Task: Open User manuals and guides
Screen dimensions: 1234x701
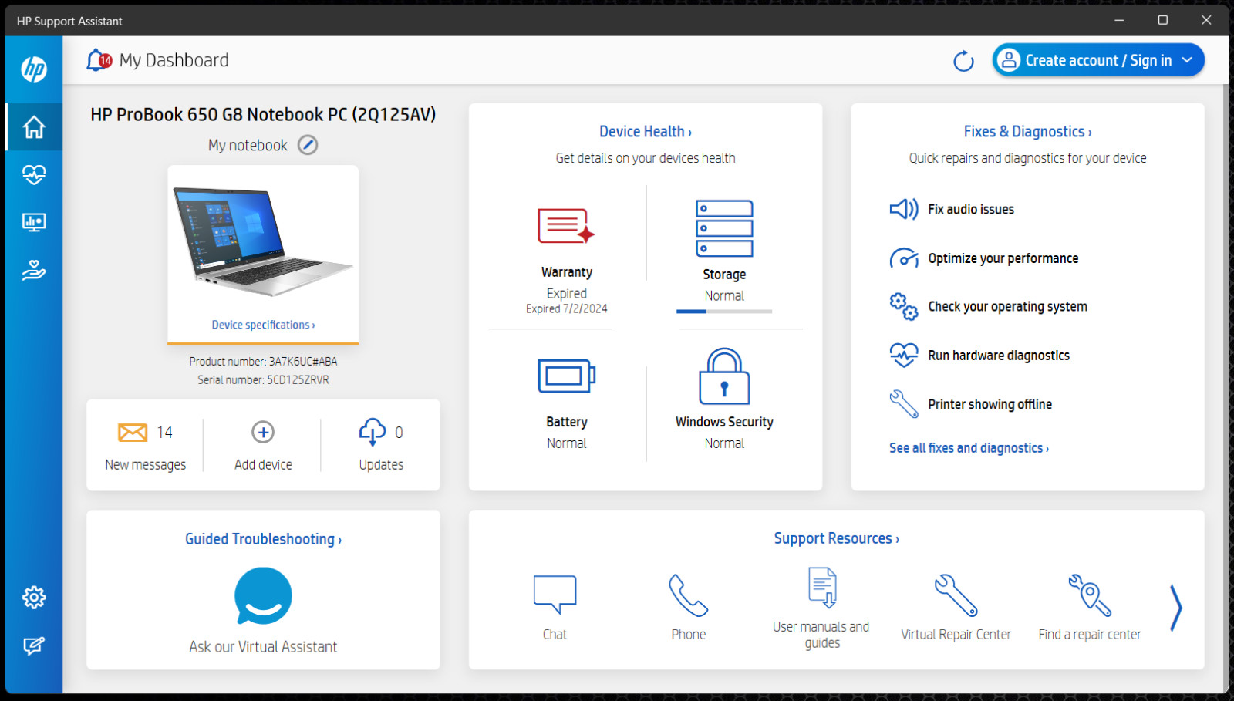Action: [821, 608]
